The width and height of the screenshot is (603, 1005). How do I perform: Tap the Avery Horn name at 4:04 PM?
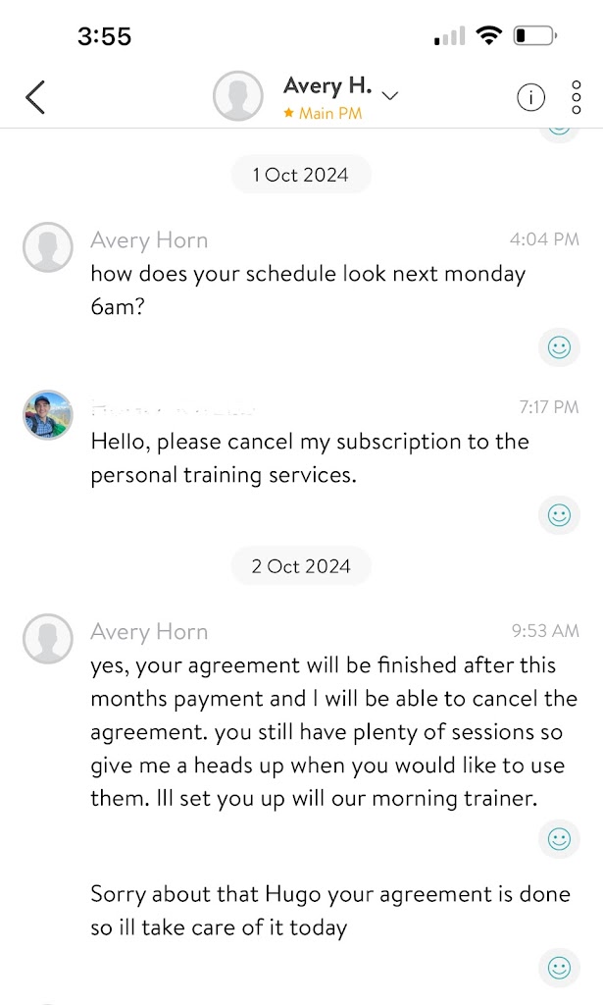click(149, 240)
